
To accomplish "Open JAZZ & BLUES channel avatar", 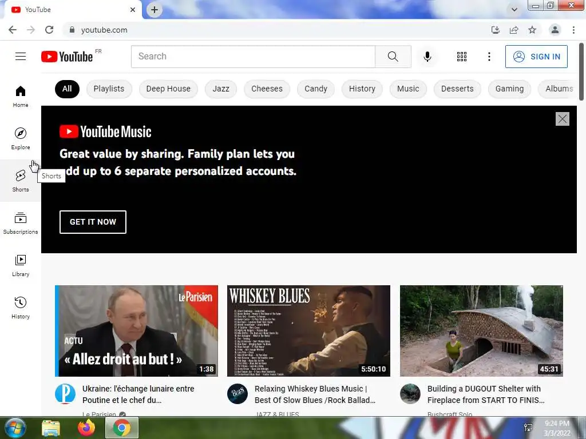I will 237,394.
